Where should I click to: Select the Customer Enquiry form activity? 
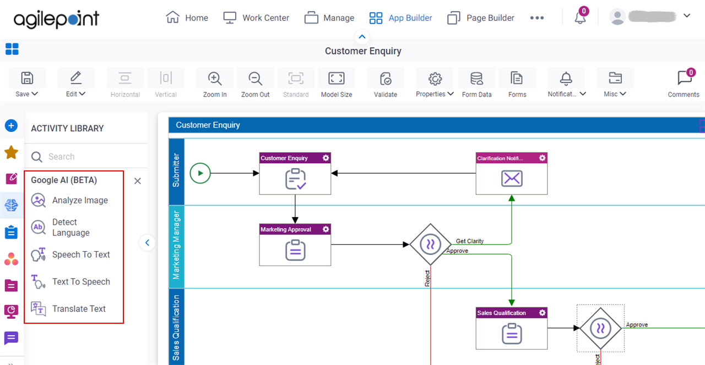click(x=295, y=173)
